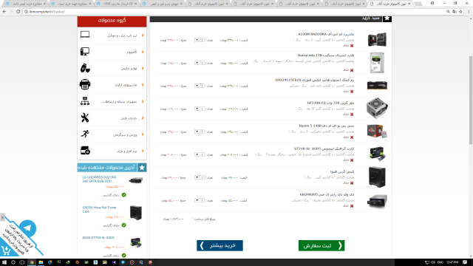Open the network equipment category icon
Screen dimensions: 473x266
pyautogui.click(x=85, y=101)
